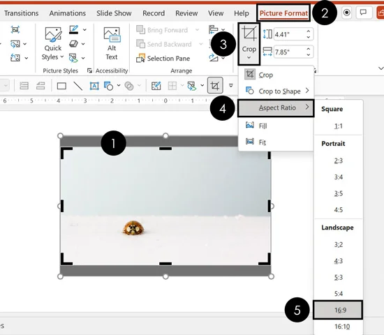The width and height of the screenshot is (384, 335).
Task: Open the Slide Show tab
Action: [114, 13]
